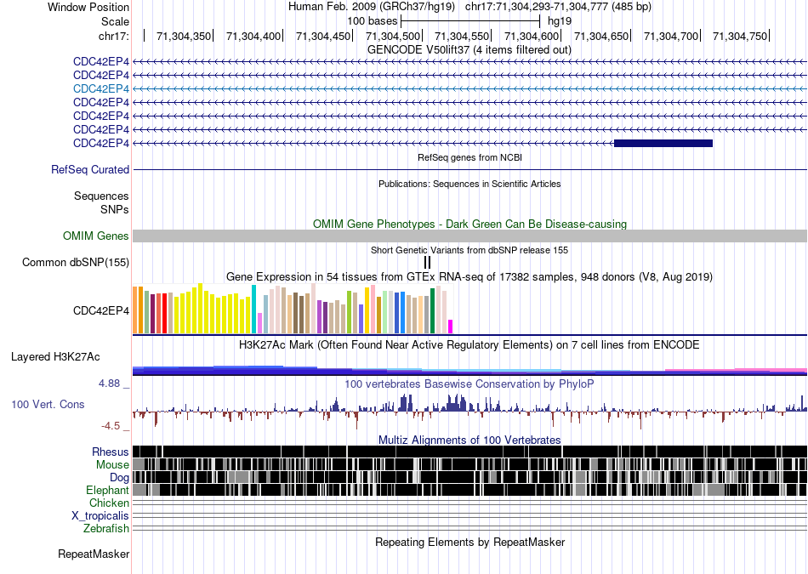
Task: Open the H3K27Ac Mark track title
Action: (x=469, y=344)
